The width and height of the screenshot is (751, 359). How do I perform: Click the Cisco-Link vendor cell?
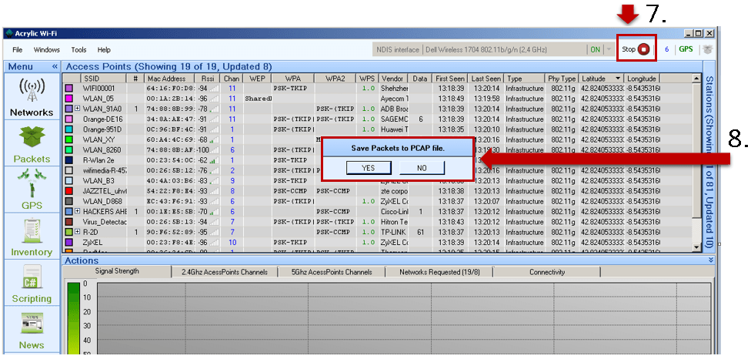coord(393,211)
